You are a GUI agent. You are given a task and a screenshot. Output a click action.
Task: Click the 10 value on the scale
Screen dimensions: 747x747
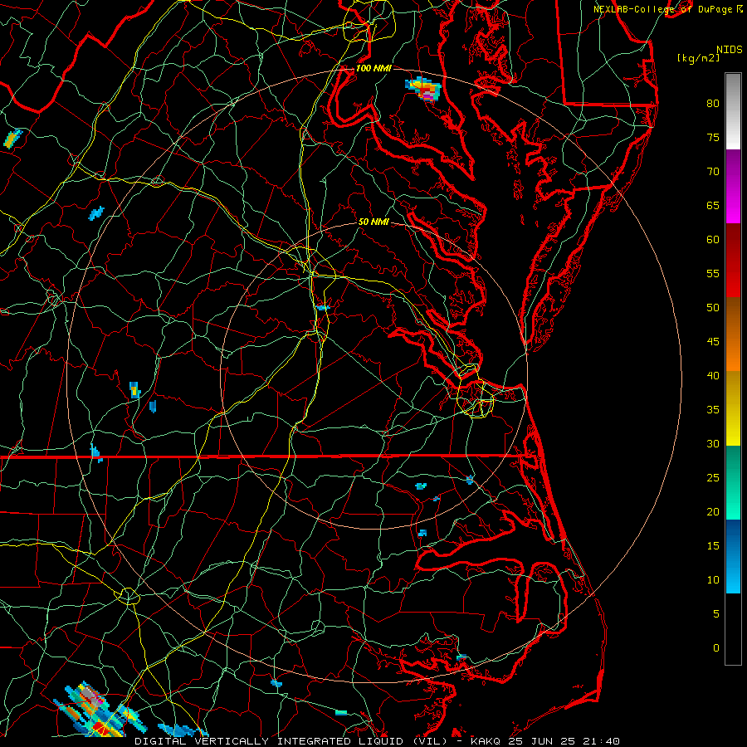713,580
